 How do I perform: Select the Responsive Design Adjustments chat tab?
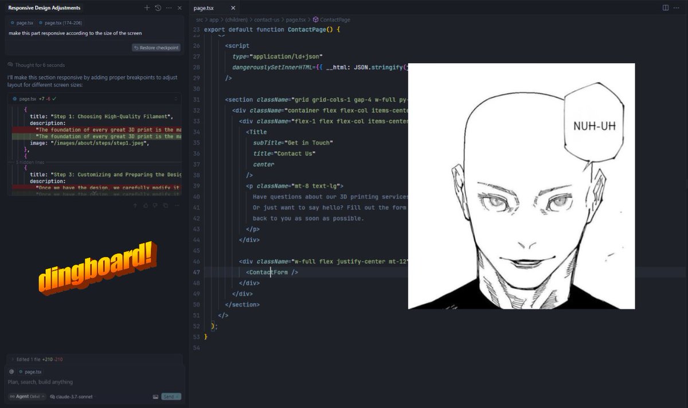(44, 8)
